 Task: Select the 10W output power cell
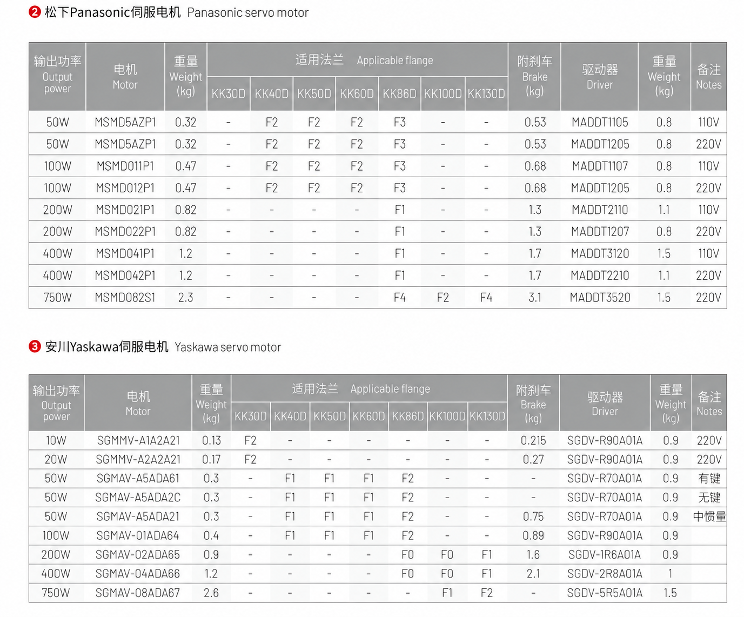click(56, 441)
